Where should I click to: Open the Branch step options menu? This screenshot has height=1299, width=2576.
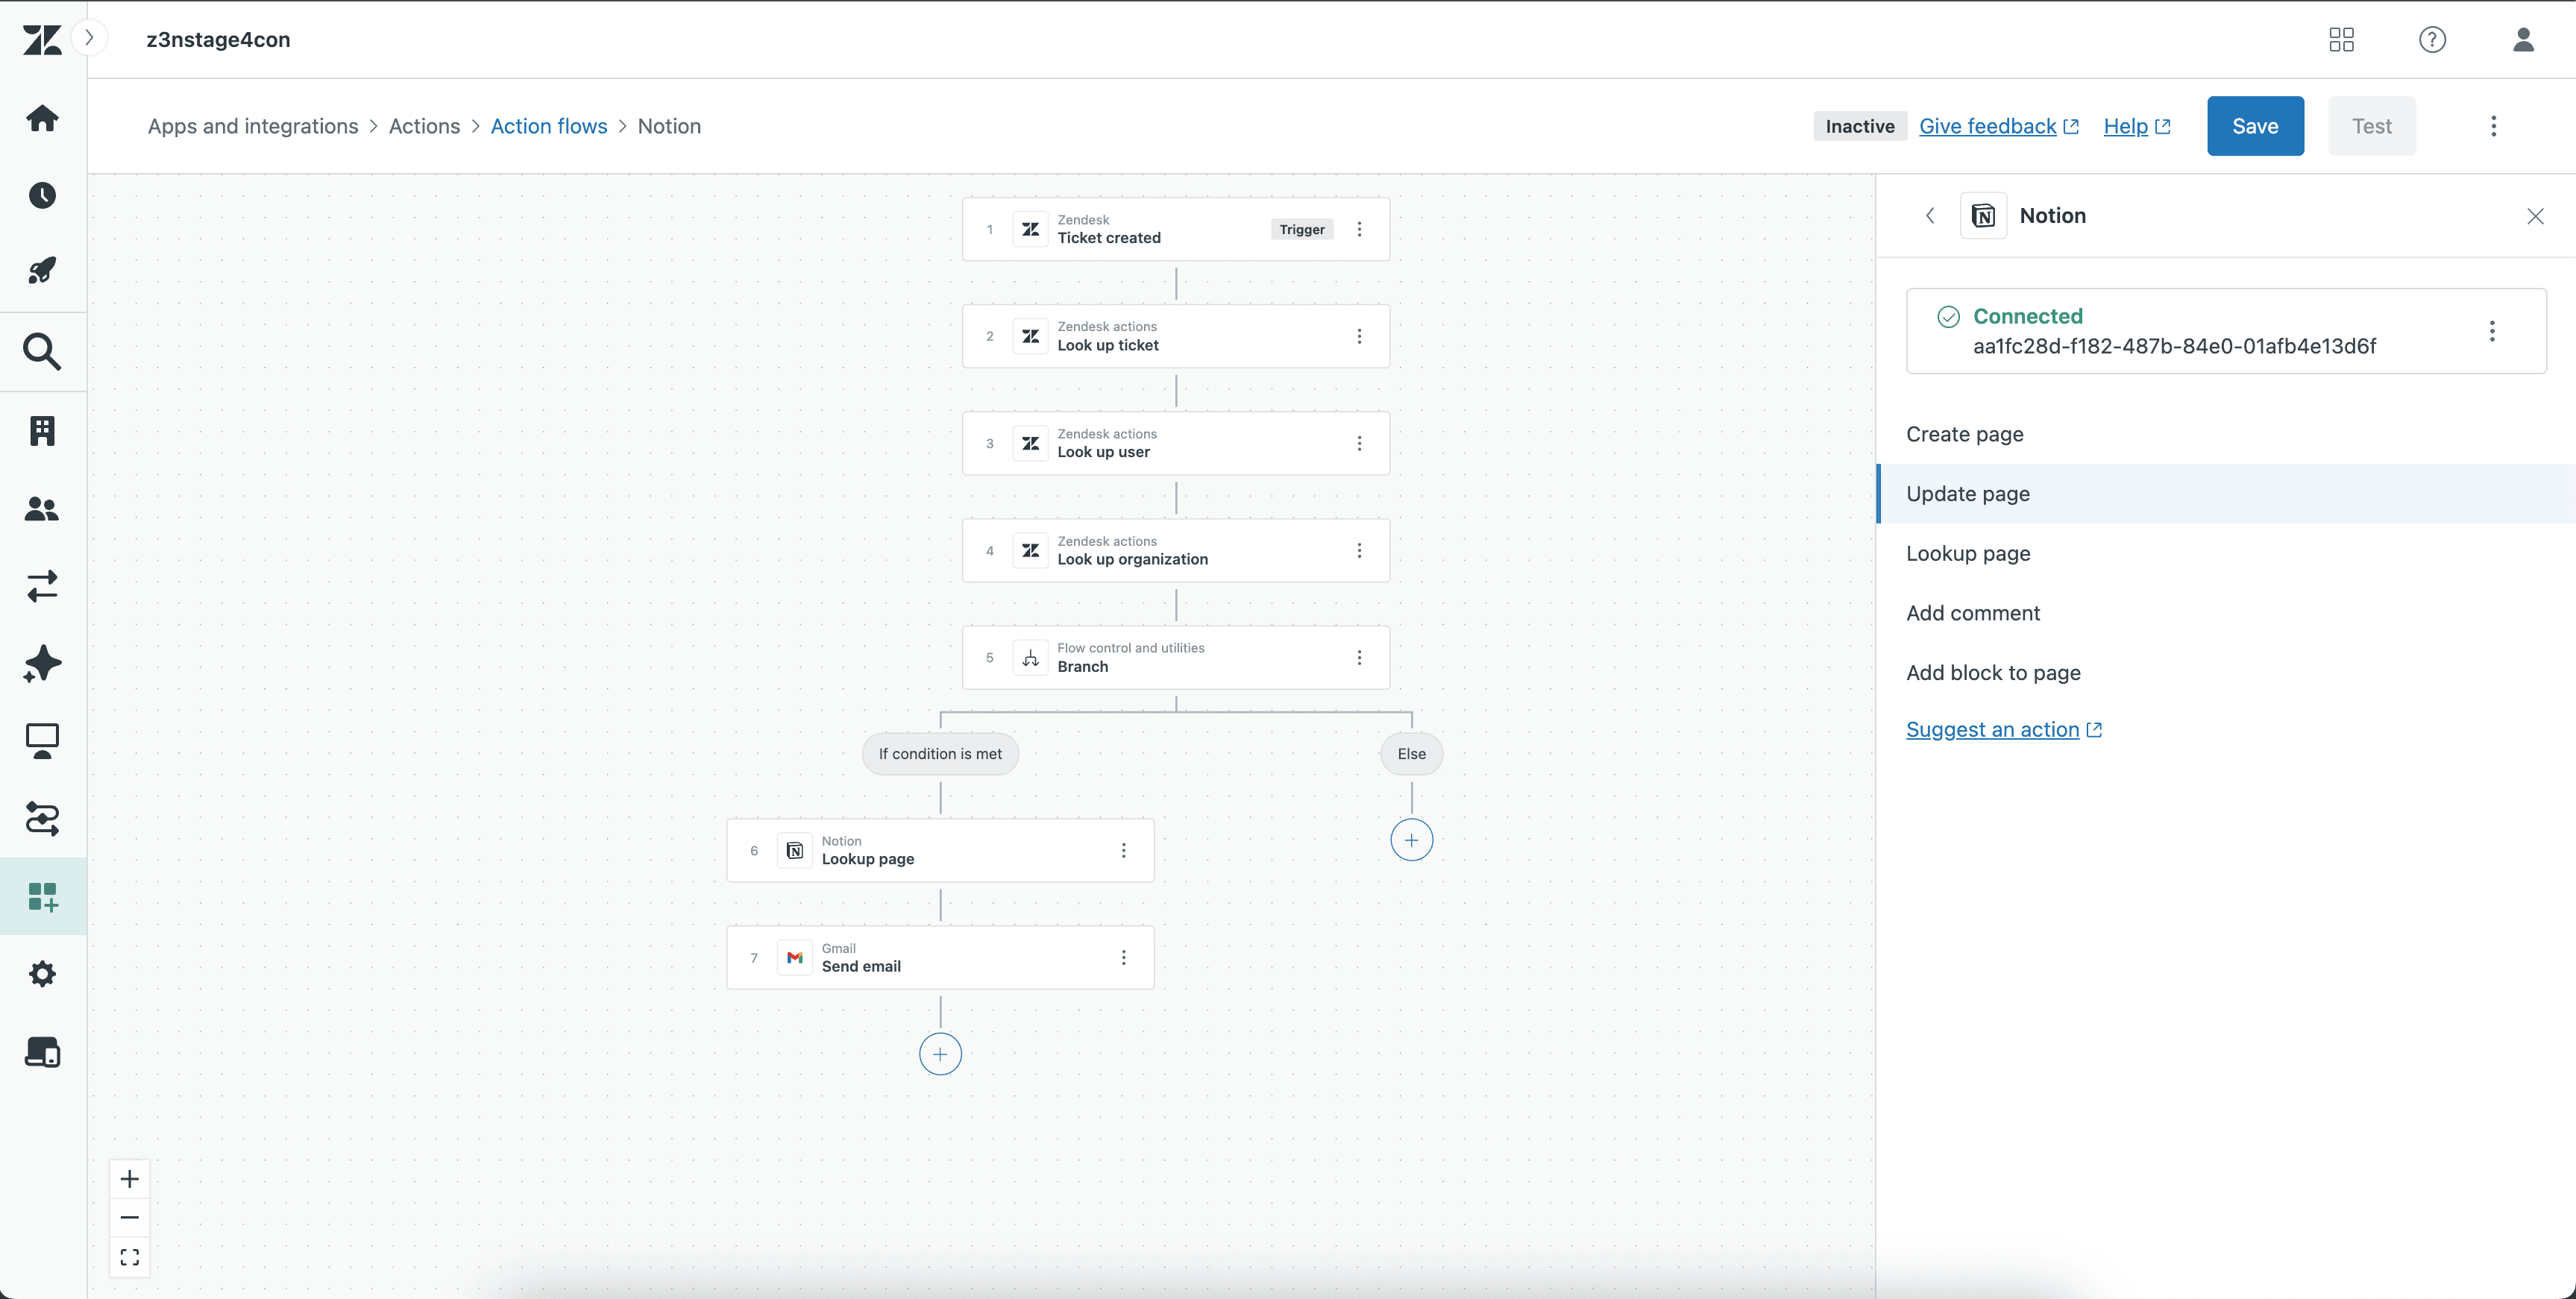pos(1359,657)
